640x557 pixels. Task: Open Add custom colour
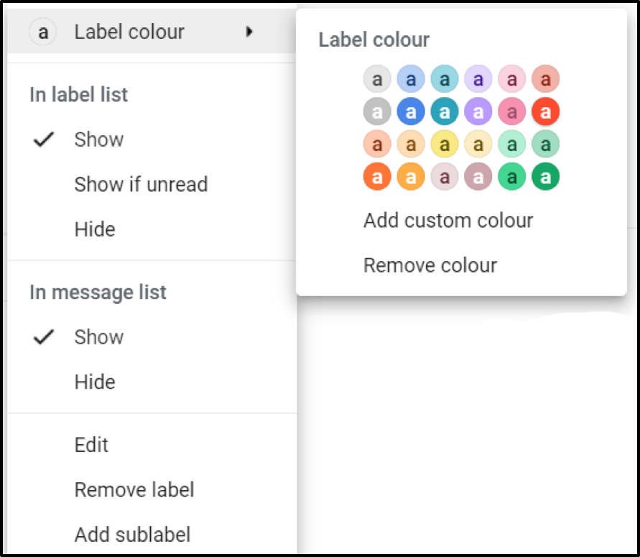click(x=448, y=220)
